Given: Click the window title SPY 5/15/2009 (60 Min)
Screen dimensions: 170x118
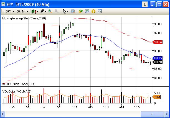Looking at the screenshot, I should pos(28,4).
